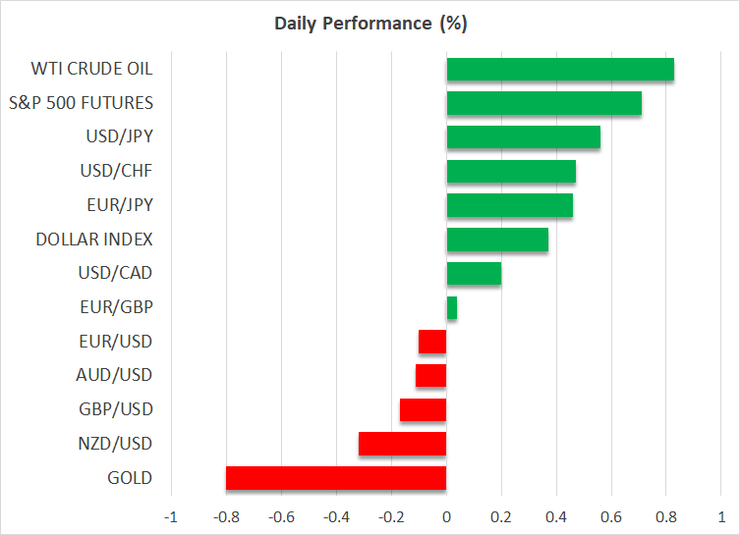The image size is (740, 535).
Task: Click the EUR/JPY green bar
Action: point(509,205)
